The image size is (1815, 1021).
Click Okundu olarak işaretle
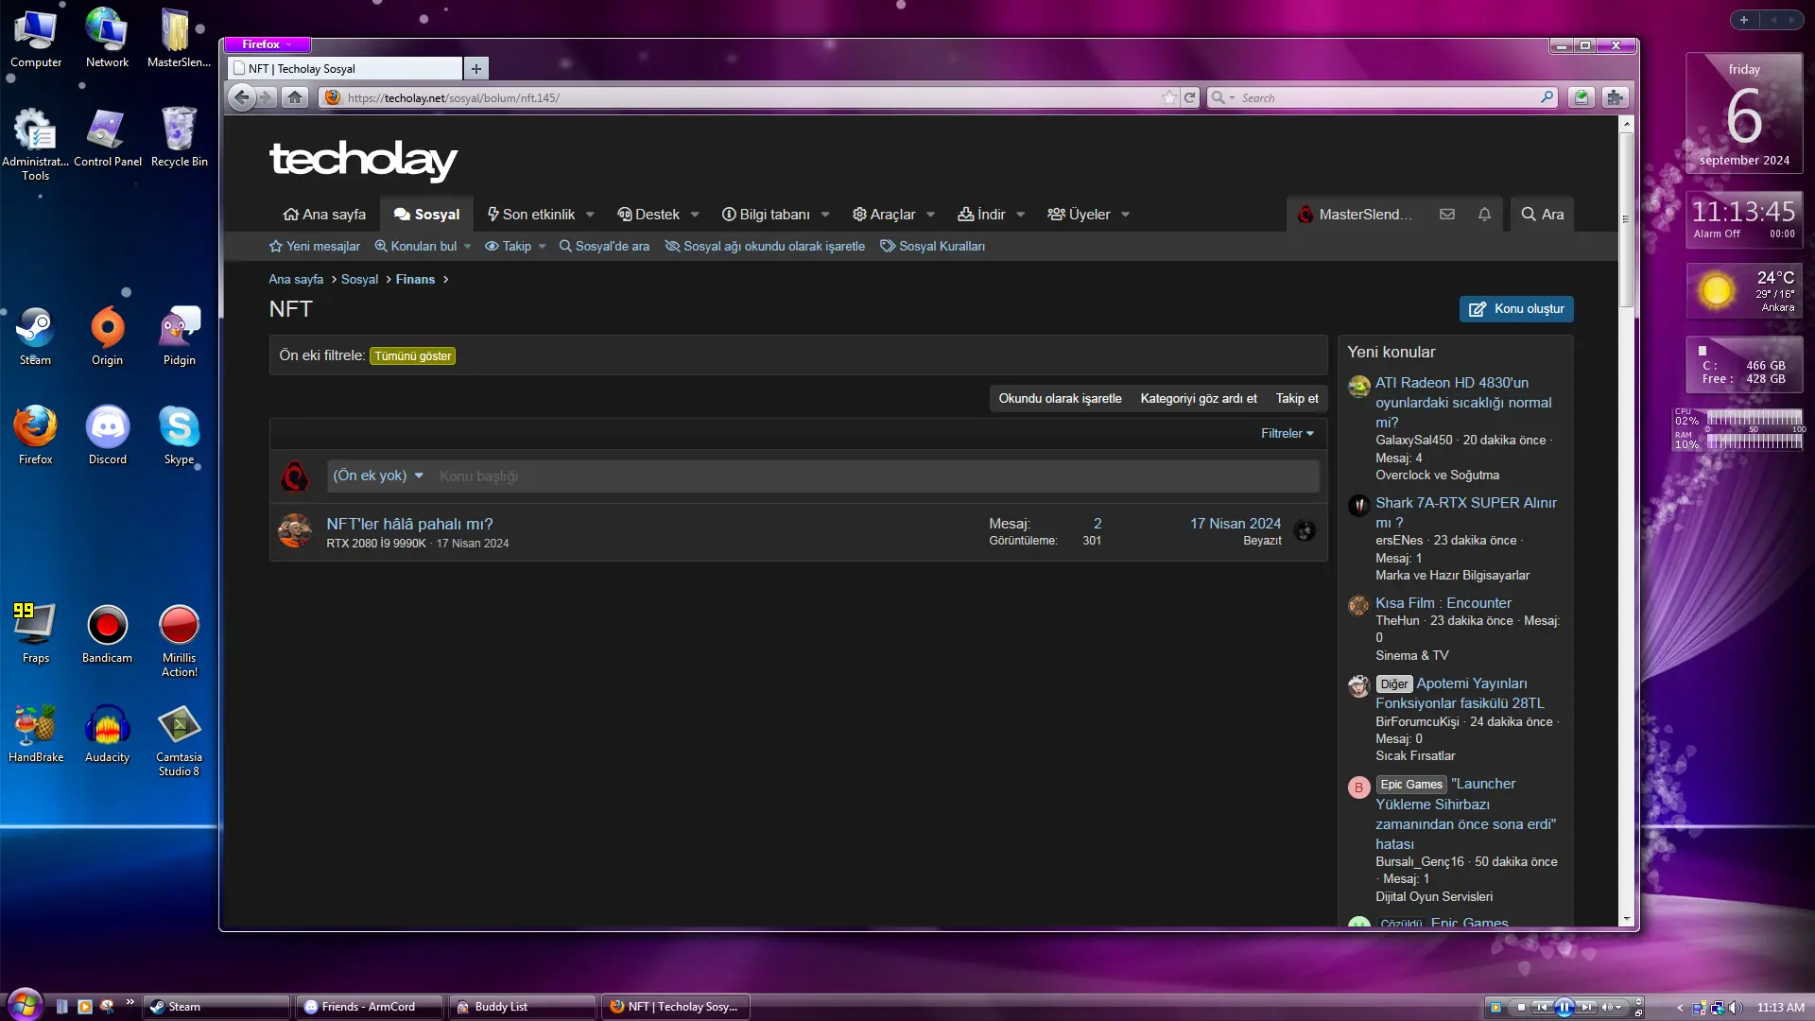(x=1060, y=399)
